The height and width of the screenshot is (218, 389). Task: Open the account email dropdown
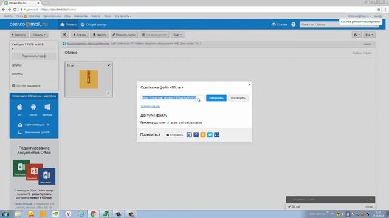359,16
